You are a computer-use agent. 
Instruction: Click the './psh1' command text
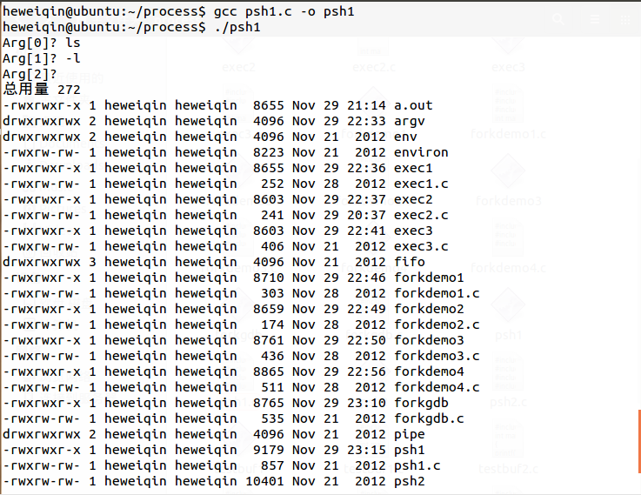click(x=237, y=27)
